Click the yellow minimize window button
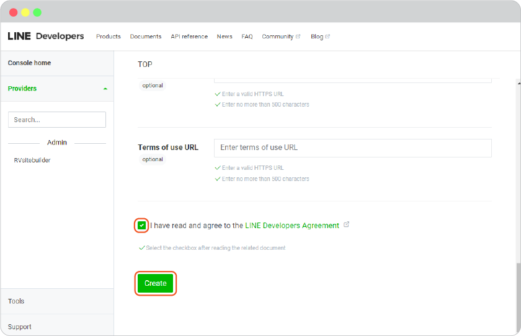Screen dimensions: 521x336 [x=25, y=12]
